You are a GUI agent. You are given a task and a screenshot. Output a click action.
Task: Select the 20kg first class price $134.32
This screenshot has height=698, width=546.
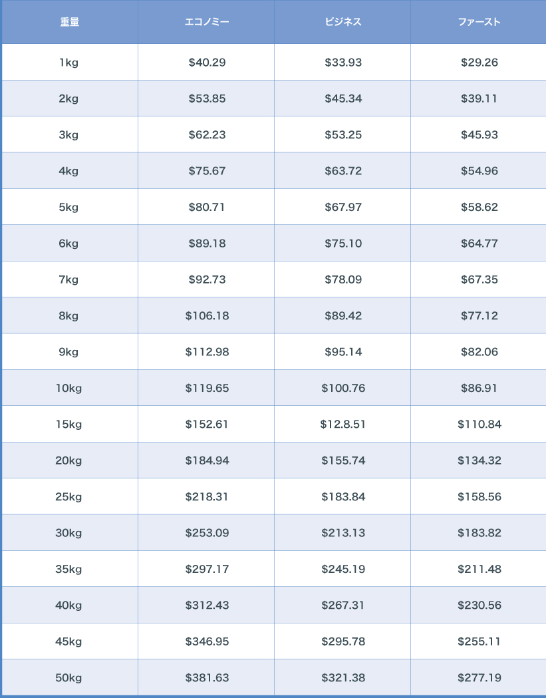pos(479,460)
